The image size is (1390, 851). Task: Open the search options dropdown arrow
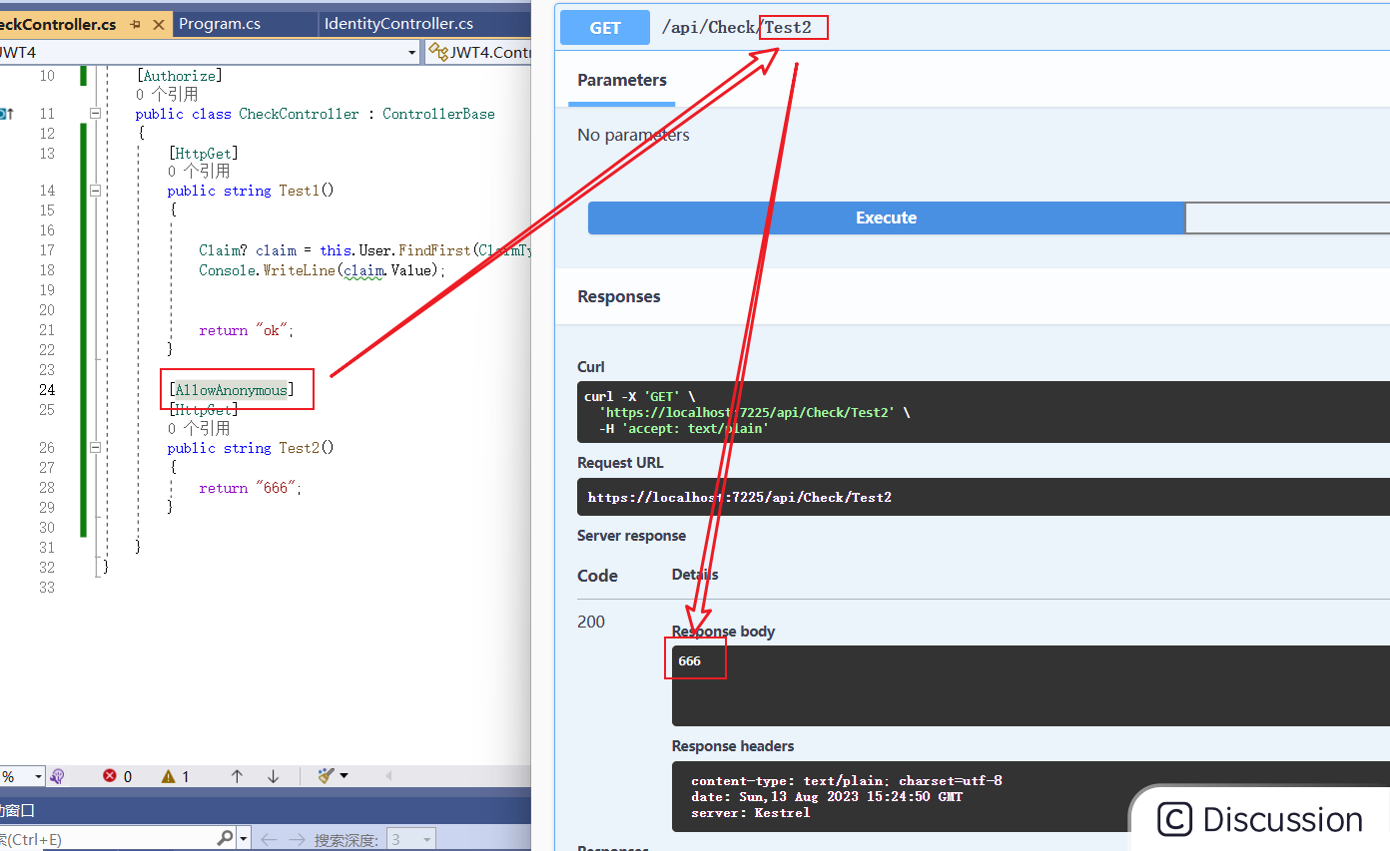[244, 839]
